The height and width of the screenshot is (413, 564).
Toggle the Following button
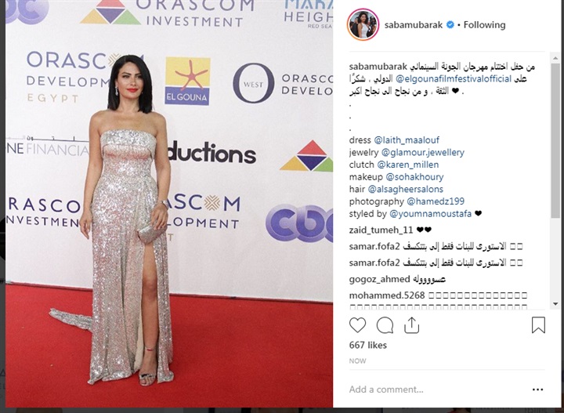click(484, 25)
